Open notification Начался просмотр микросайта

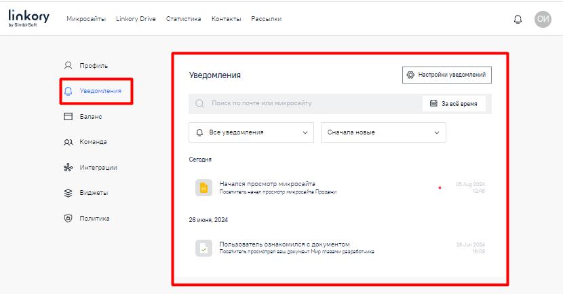click(340, 187)
